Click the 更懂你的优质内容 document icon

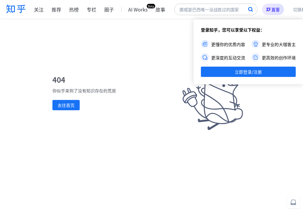coord(205,45)
